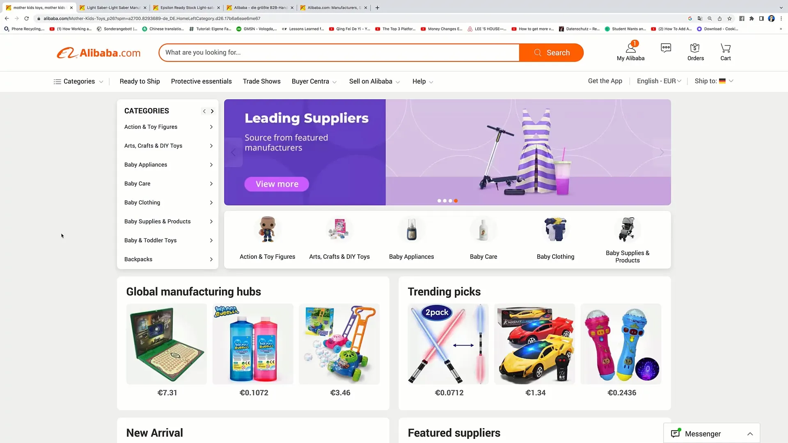Click the search input field
Screen dimensions: 788x443
339,53
